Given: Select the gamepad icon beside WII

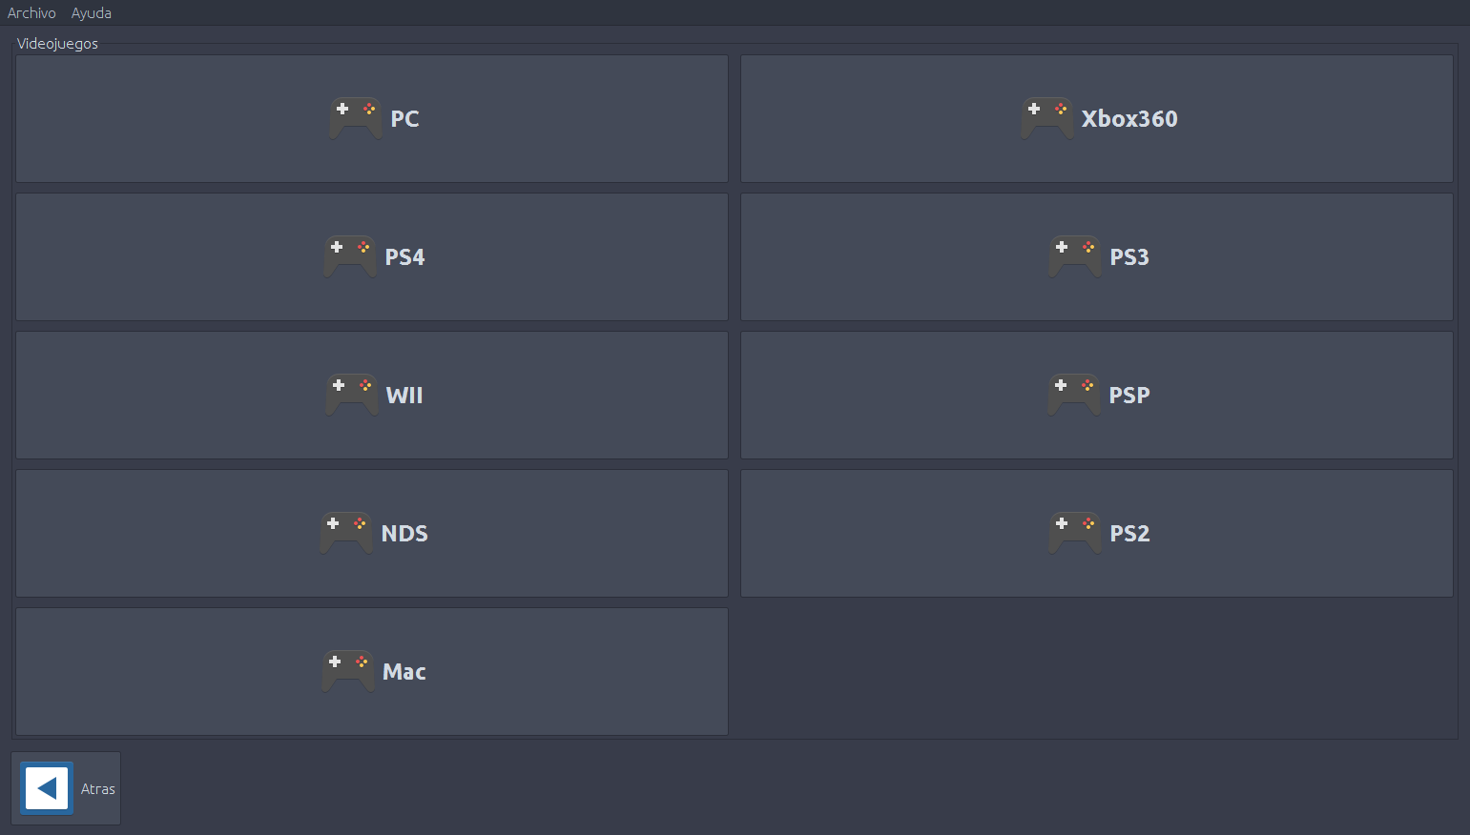Looking at the screenshot, I should click(352, 395).
